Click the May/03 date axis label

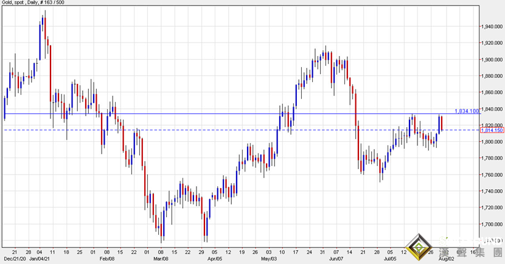tap(269, 259)
